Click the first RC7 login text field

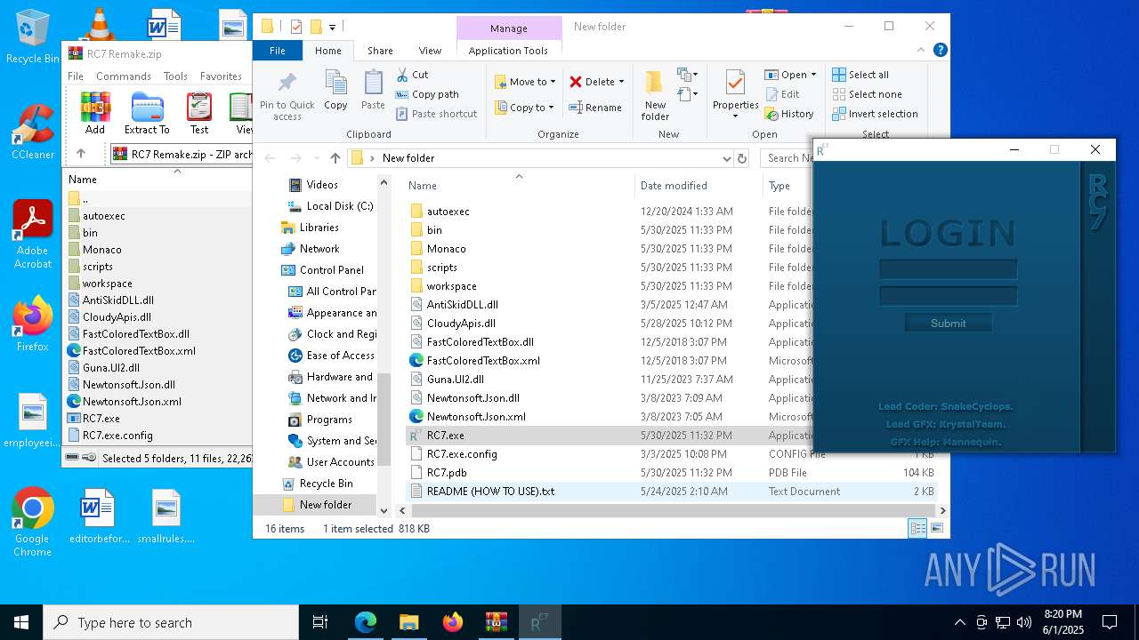point(948,269)
